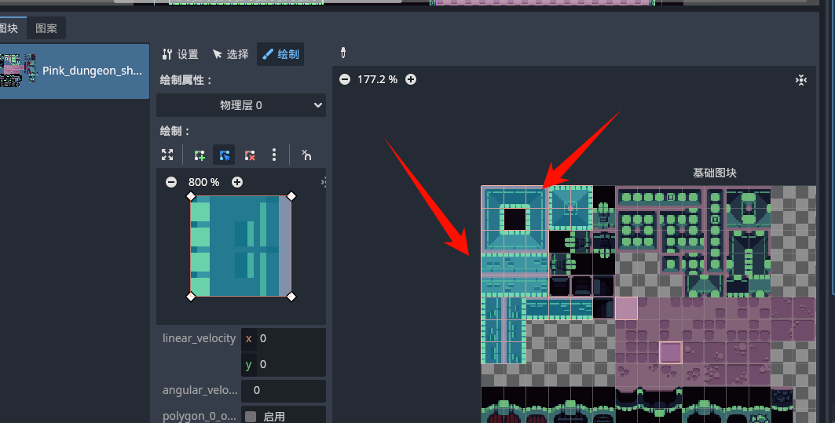Select the add polygon points tool
Image resolution: width=835 pixels, height=423 pixels.
[x=200, y=155]
